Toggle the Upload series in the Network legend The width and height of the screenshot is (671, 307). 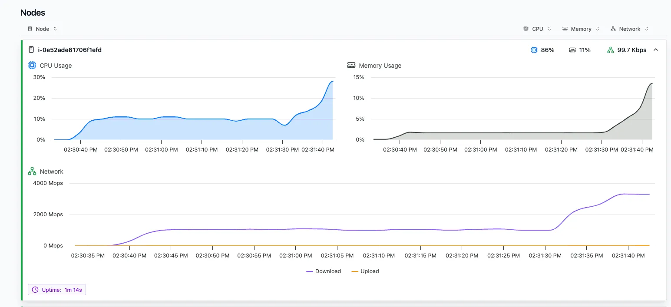365,271
